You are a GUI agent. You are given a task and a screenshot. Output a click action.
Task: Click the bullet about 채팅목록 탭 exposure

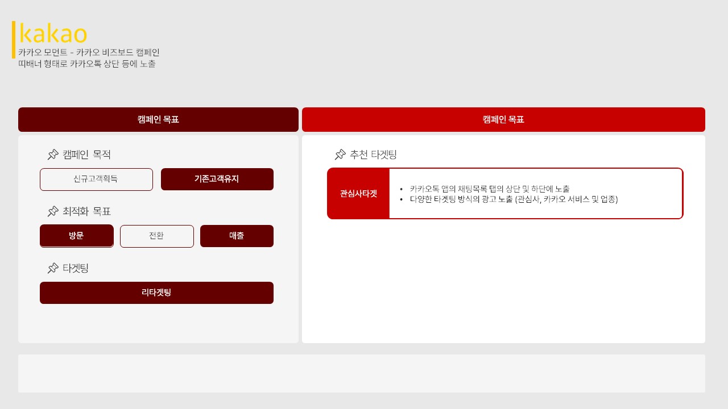pos(489,189)
